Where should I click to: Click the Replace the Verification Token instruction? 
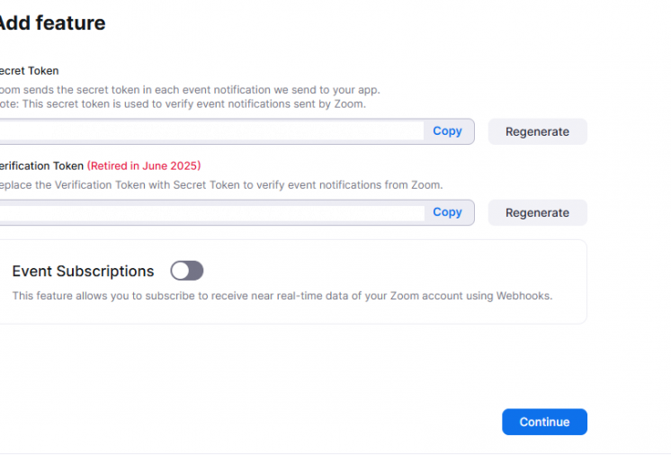[220, 184]
